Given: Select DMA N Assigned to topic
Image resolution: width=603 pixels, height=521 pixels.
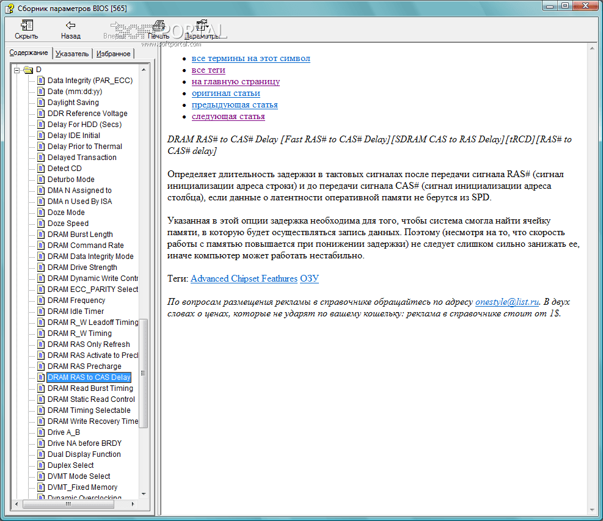Looking at the screenshot, I should coord(79,191).
